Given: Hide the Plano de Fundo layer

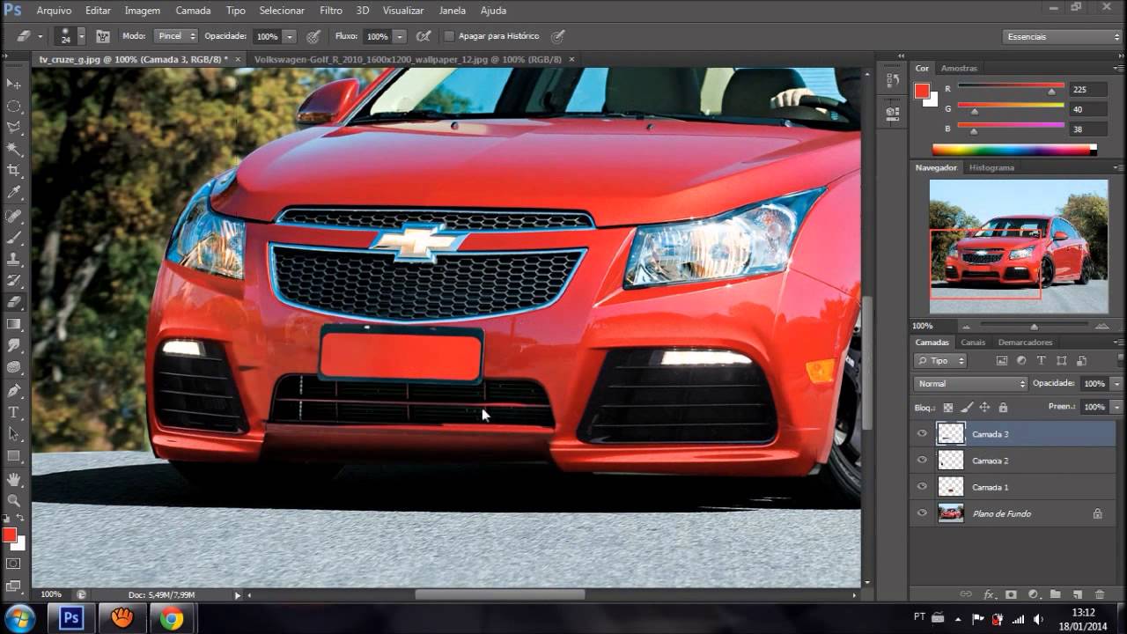Looking at the screenshot, I should click(922, 512).
